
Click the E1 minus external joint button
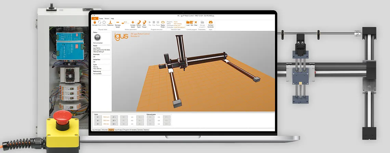tap(151, 117)
